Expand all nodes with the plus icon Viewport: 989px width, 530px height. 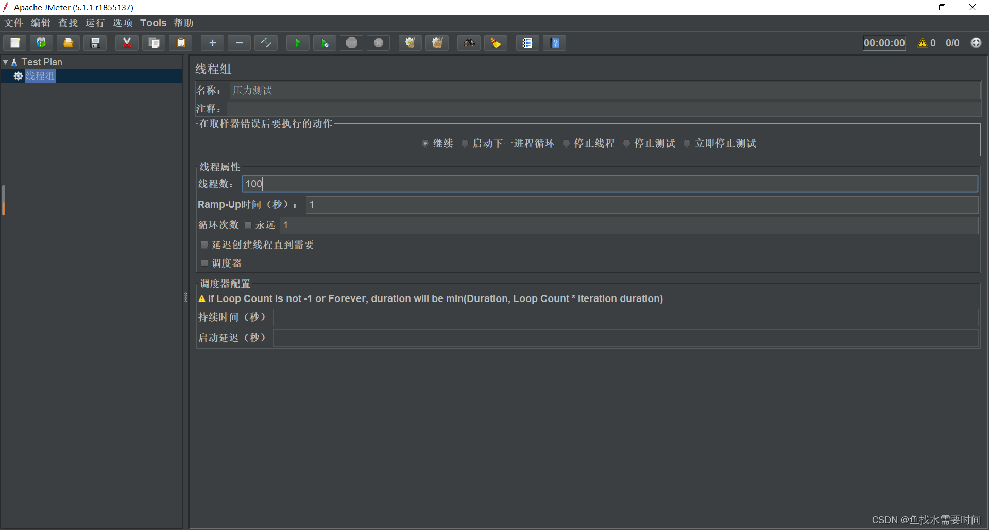point(212,43)
